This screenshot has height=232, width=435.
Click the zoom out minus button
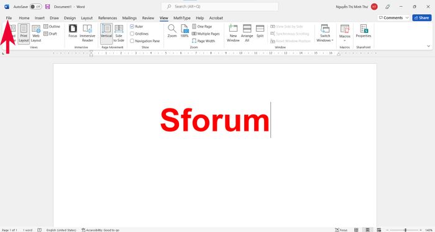click(388, 230)
